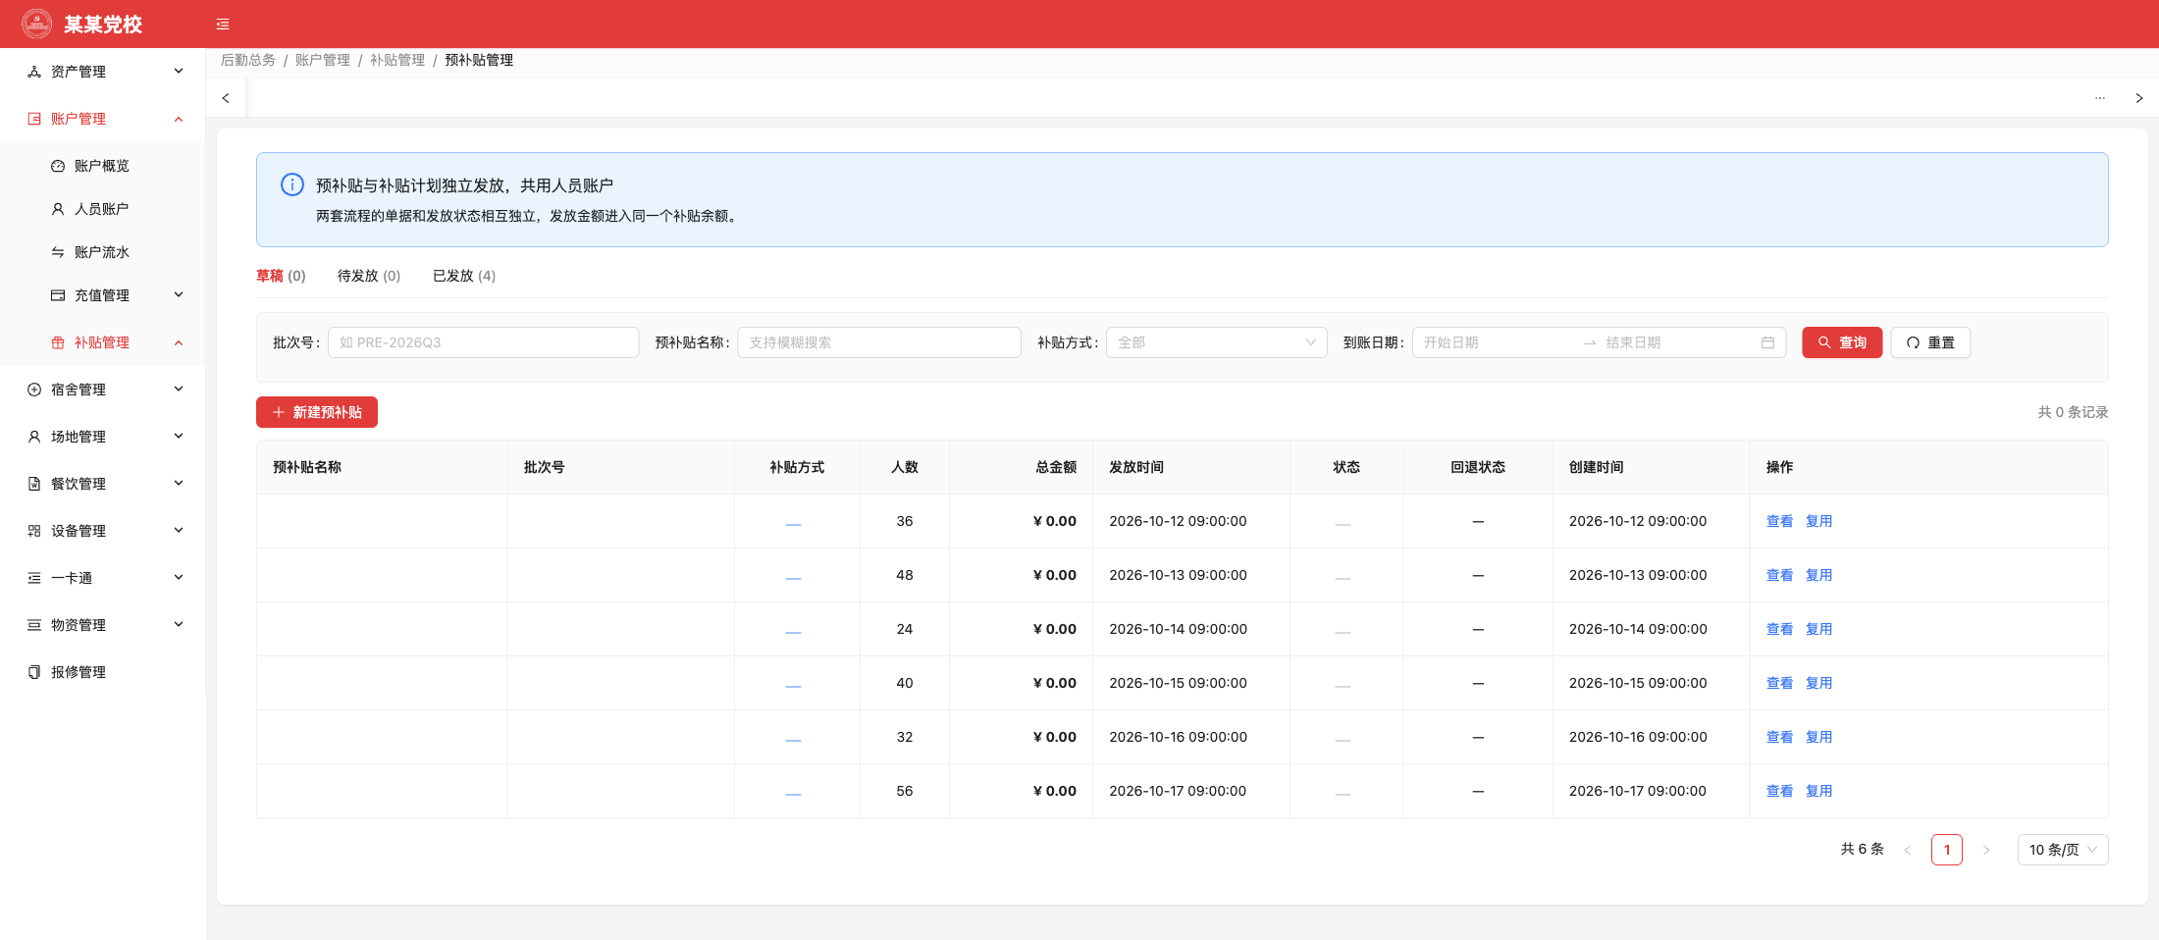Collapse the 账户管理 menu chevron

tap(179, 119)
